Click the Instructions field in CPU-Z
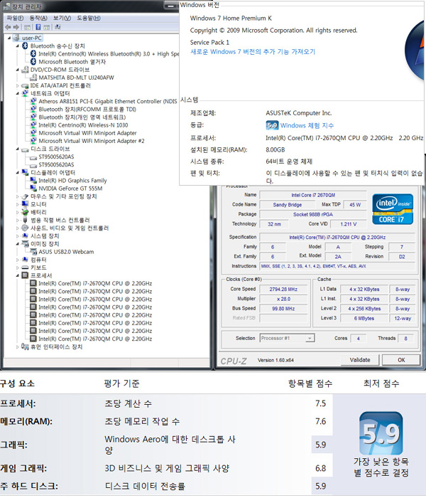This screenshot has width=426, height=498. tap(337, 266)
